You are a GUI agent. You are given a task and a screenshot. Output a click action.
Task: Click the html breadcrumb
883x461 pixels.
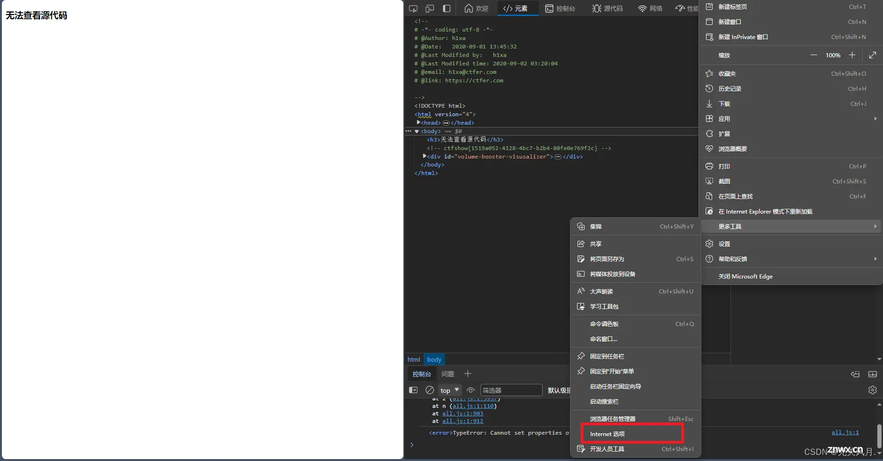pos(414,359)
